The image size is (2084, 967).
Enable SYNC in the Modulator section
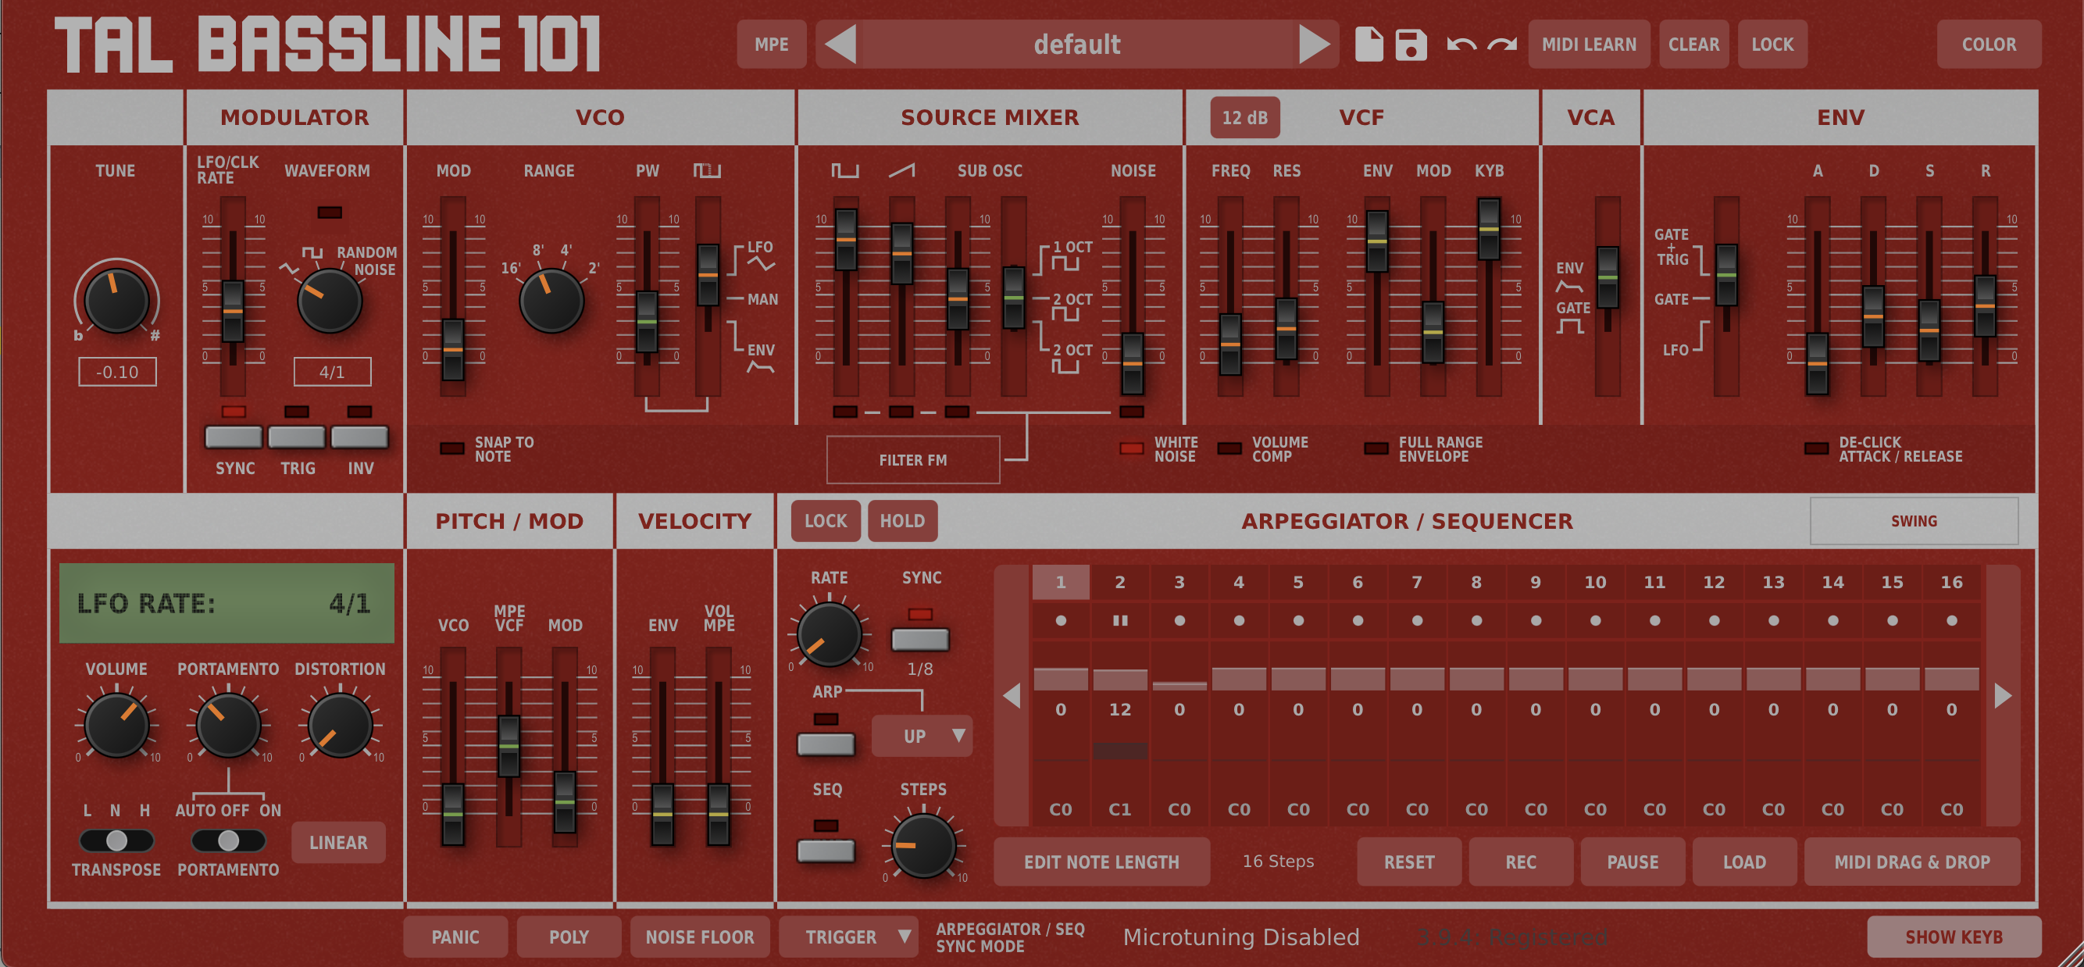pyautogui.click(x=233, y=437)
